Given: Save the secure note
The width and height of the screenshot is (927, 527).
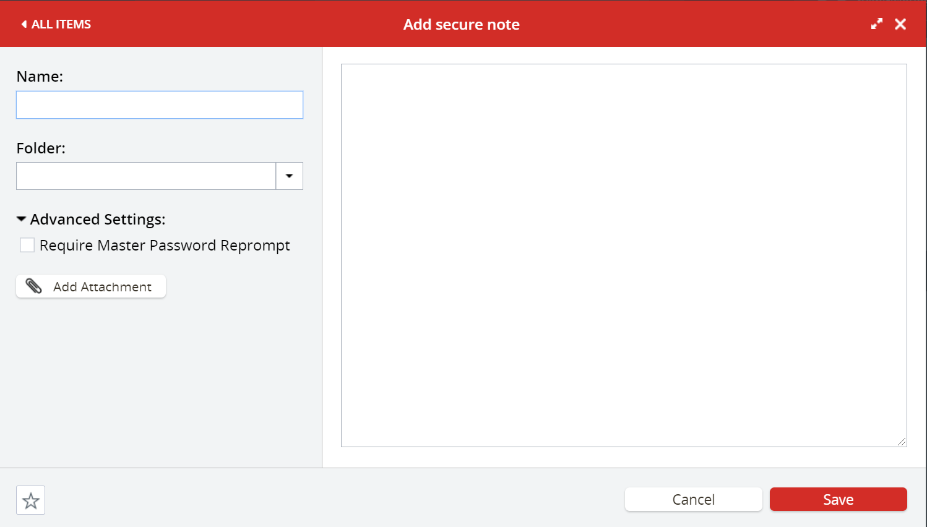Looking at the screenshot, I should click(x=838, y=499).
